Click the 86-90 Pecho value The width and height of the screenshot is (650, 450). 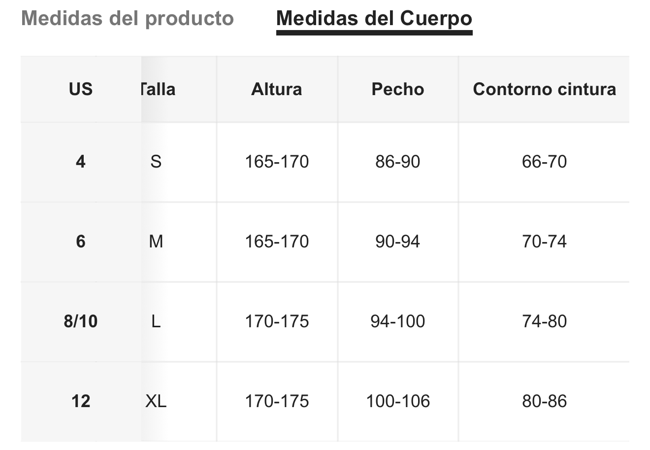pos(398,162)
